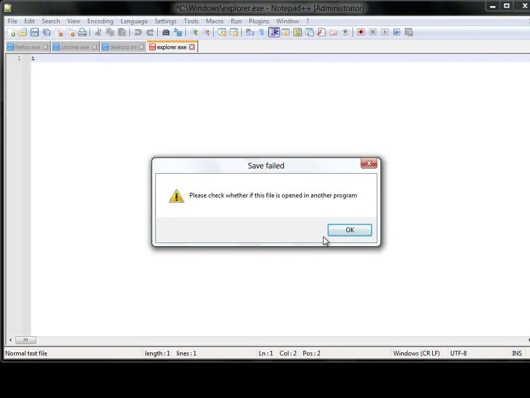Close the desktop.ini tab
Screen dimensions: 530x398
click(142, 47)
